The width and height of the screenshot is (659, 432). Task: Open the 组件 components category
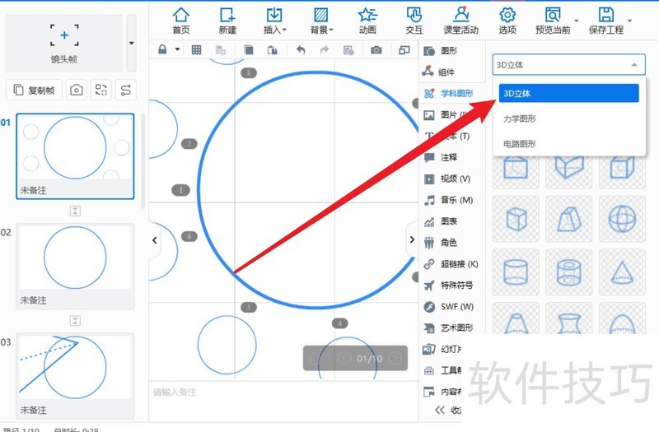(x=439, y=72)
